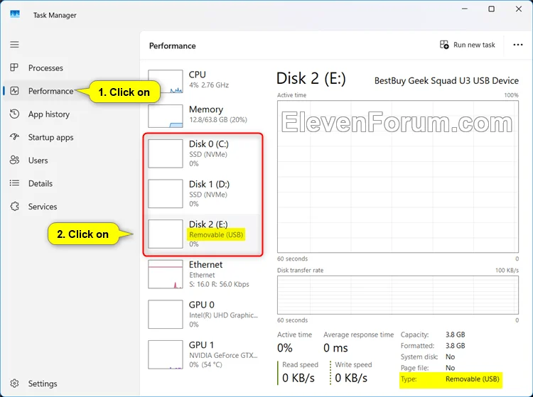This screenshot has width=533, height=397.
Task: Click the Services puzzle icon
Action: coord(14,206)
